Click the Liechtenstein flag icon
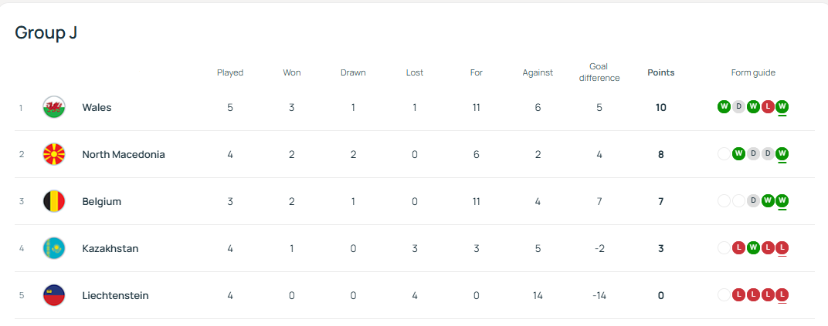 [x=54, y=295]
